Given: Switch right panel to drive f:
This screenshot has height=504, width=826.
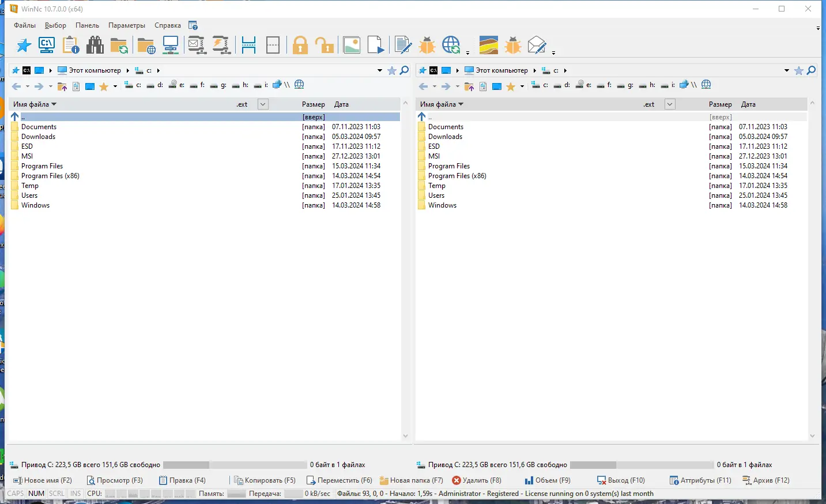Looking at the screenshot, I should 604,85.
